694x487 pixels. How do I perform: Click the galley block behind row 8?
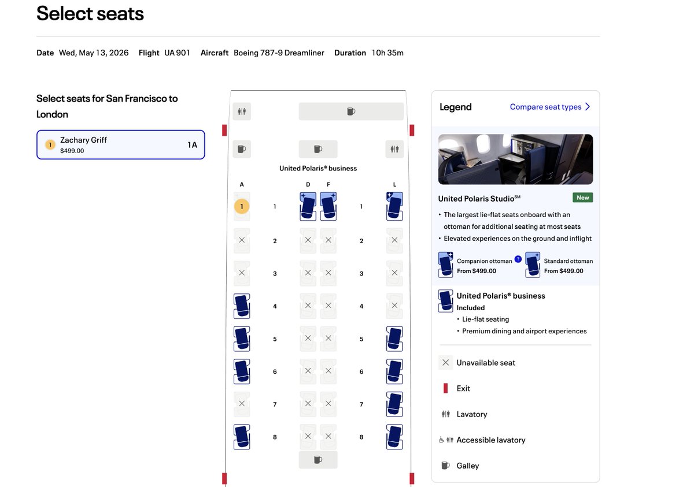(318, 460)
